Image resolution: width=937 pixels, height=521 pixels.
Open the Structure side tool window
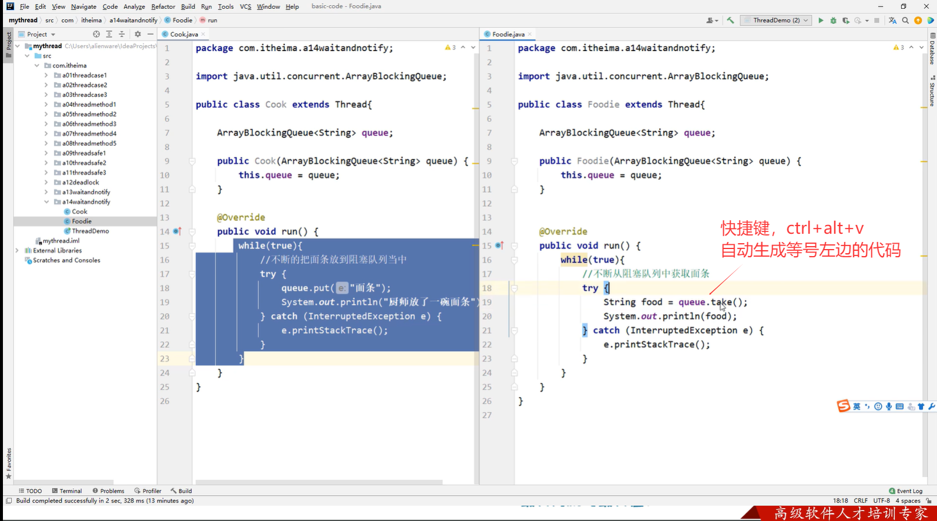click(x=932, y=92)
